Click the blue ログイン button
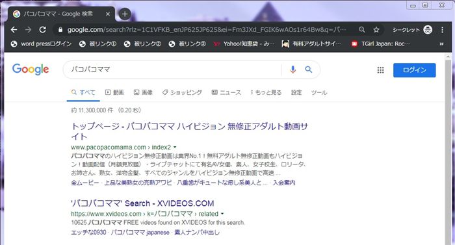455x245 pixels. [x=415, y=70]
